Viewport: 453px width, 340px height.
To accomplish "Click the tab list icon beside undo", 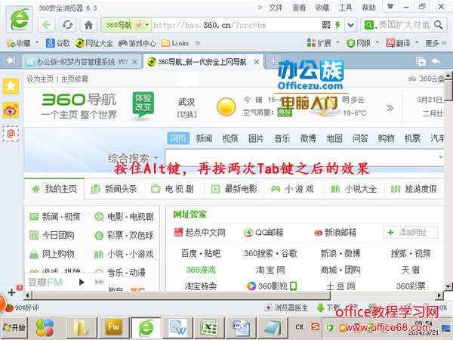I will tap(421, 61).
